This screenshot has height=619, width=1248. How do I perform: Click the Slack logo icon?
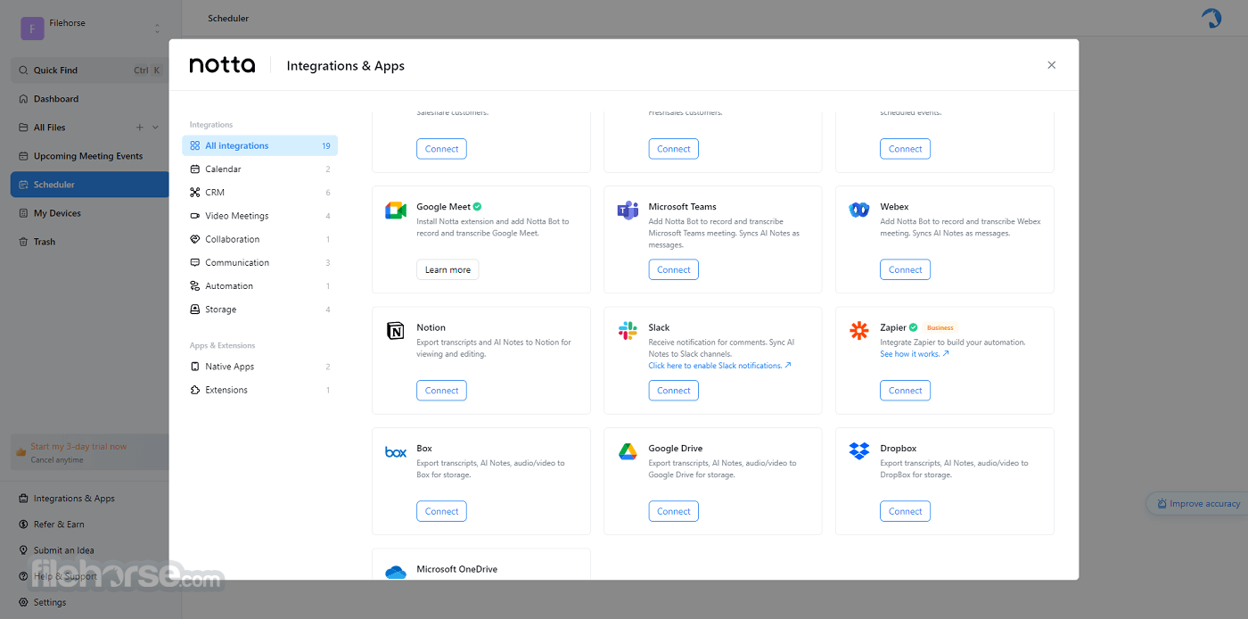tap(628, 331)
